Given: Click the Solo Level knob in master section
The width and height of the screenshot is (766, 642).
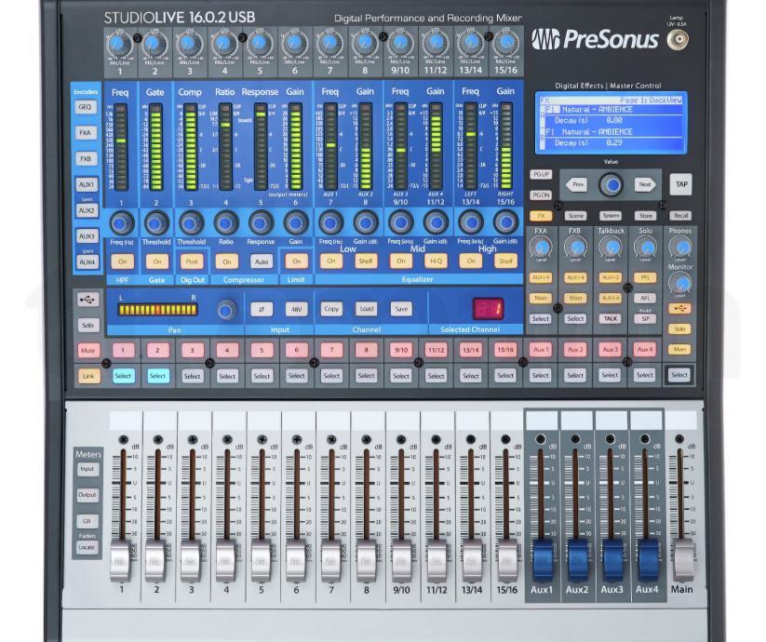Looking at the screenshot, I should 645,247.
